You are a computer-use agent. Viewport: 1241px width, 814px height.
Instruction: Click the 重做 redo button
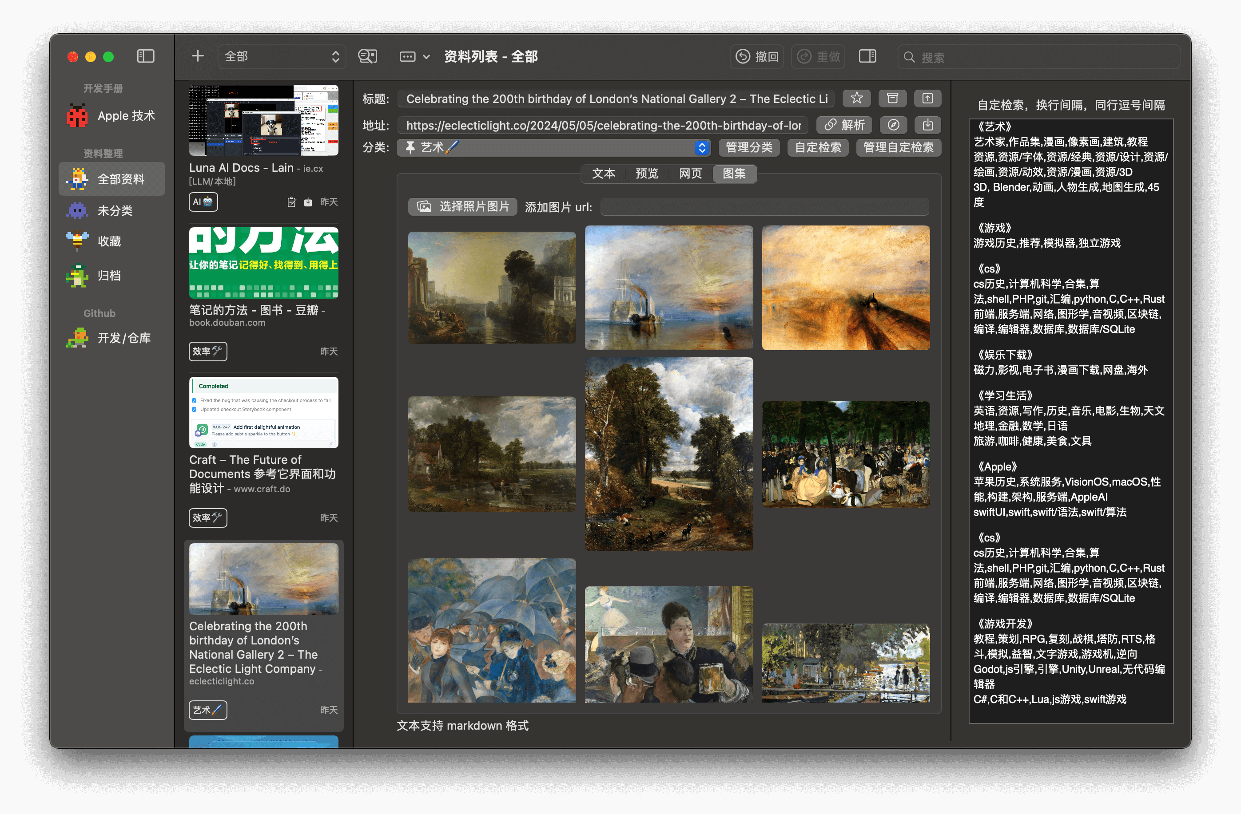pyautogui.click(x=818, y=56)
